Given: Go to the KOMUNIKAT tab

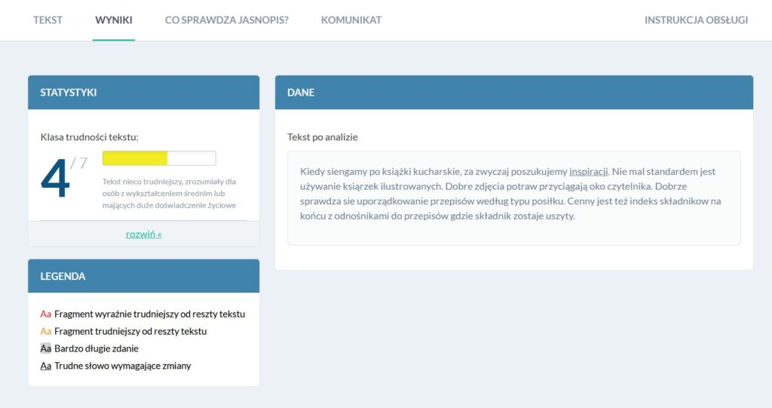Looking at the screenshot, I should (351, 20).
